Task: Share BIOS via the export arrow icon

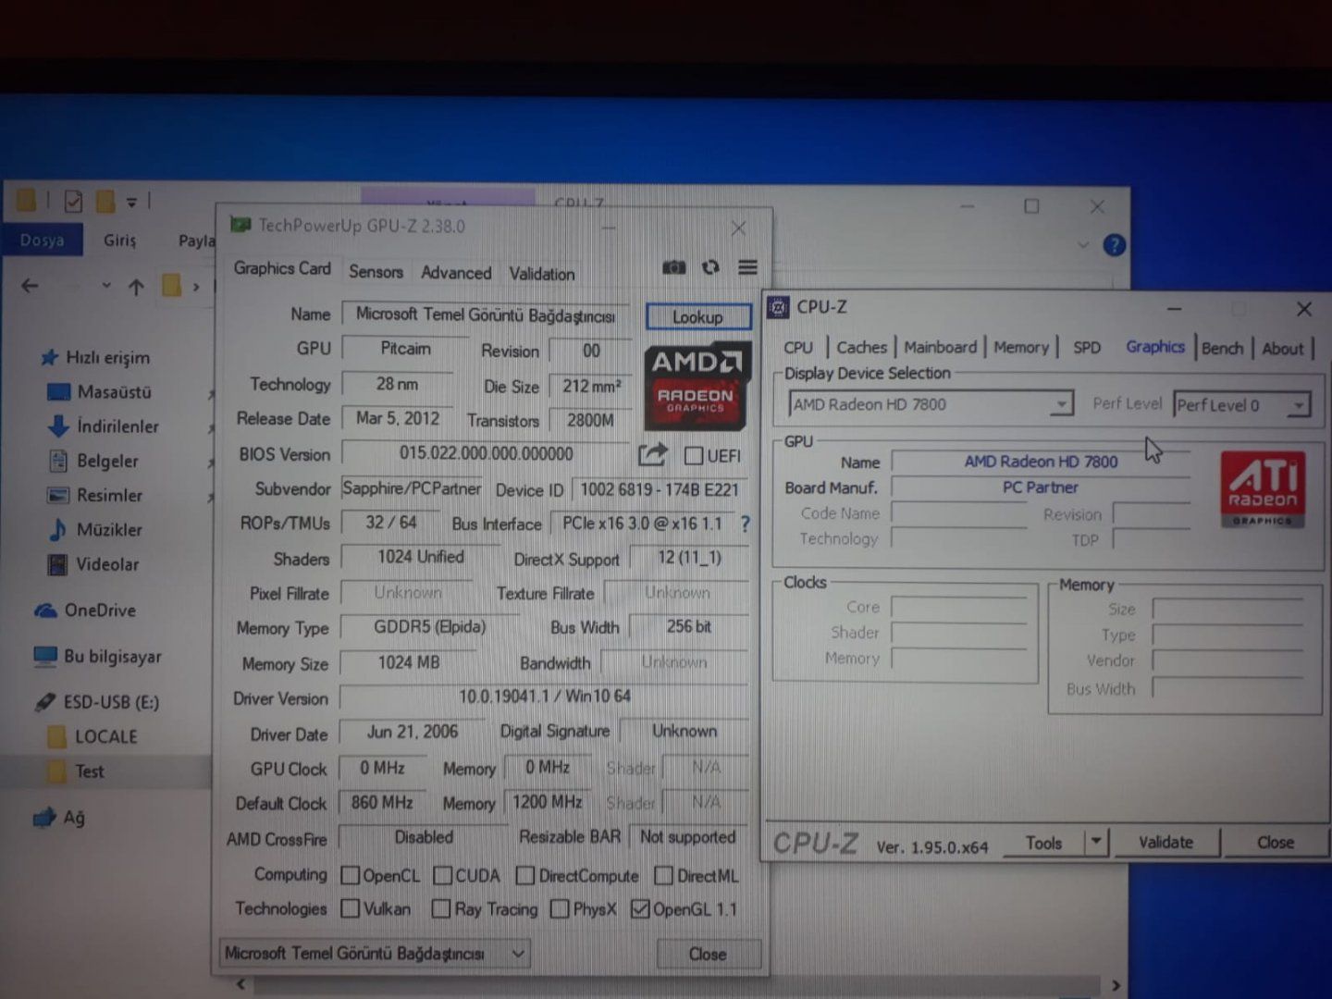Action: (x=652, y=454)
